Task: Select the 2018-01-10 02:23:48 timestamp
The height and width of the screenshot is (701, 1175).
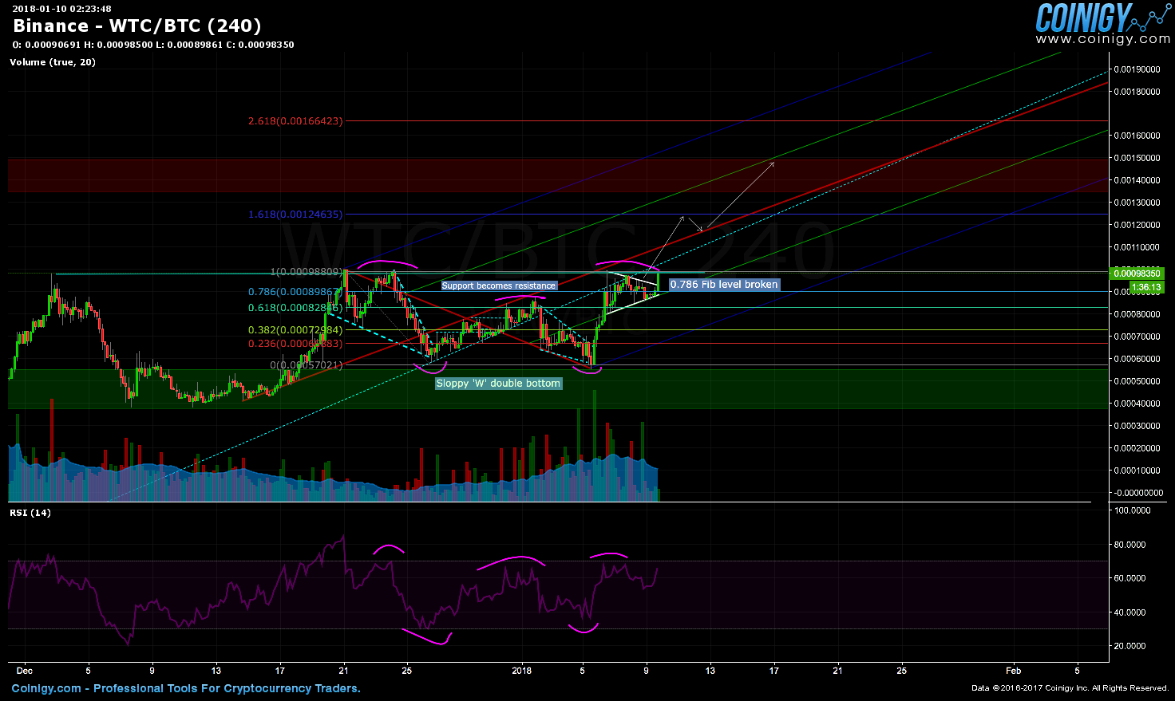Action: [61, 9]
